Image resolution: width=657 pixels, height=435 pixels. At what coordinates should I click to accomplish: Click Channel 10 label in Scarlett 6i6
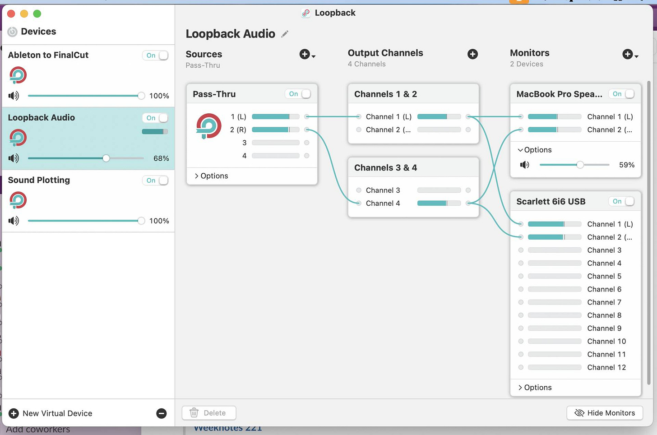pyautogui.click(x=606, y=342)
